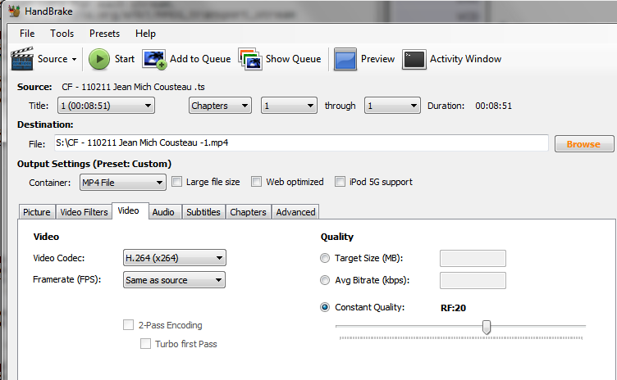
Task: Switch to the Advanced tab
Action: pyautogui.click(x=296, y=212)
